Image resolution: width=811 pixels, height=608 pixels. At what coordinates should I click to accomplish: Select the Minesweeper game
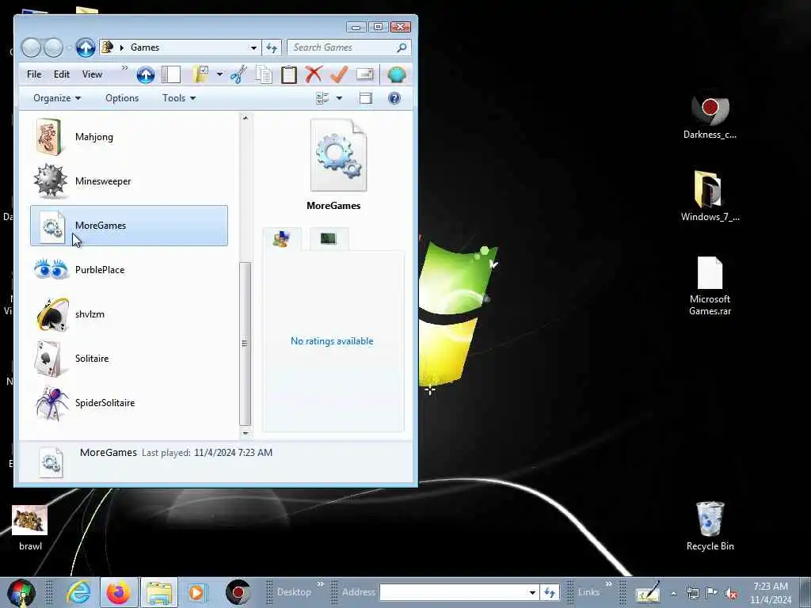[129, 181]
